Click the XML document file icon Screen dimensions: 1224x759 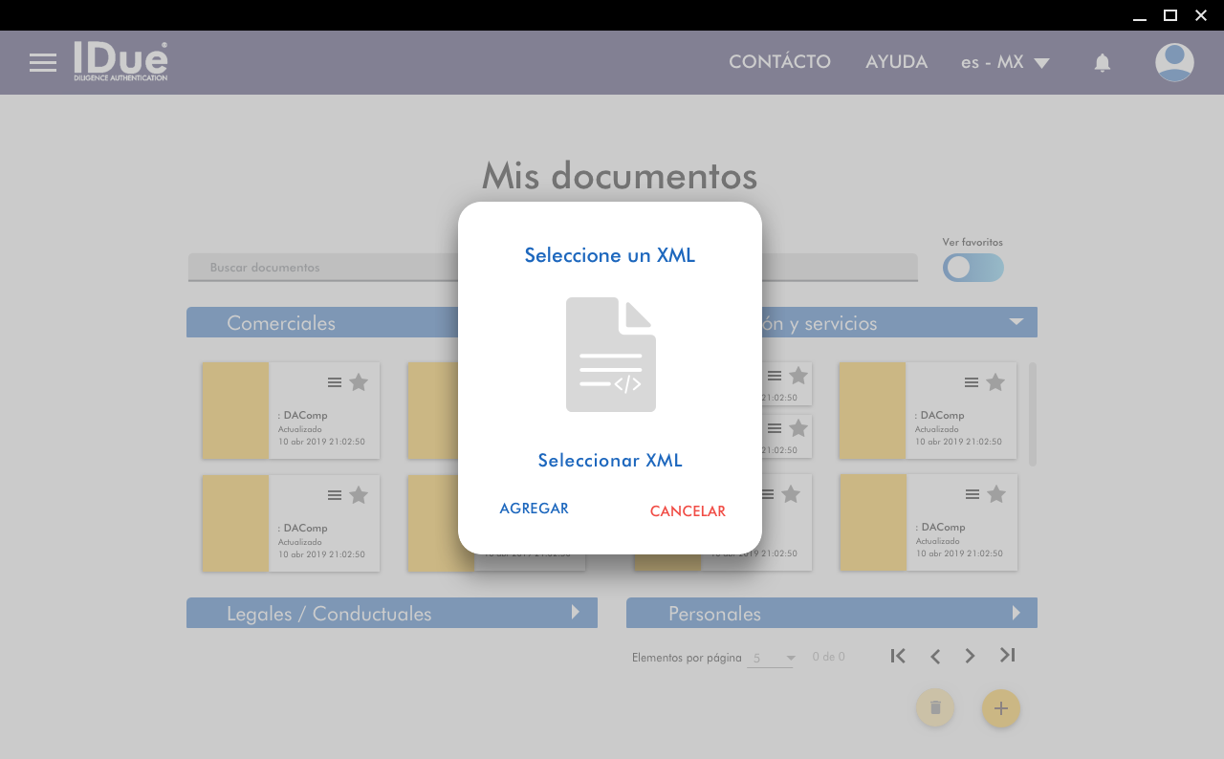tap(610, 355)
